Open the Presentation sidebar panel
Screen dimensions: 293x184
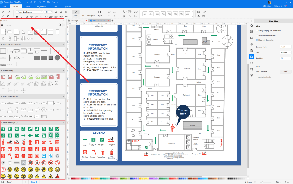click(x=251, y=69)
